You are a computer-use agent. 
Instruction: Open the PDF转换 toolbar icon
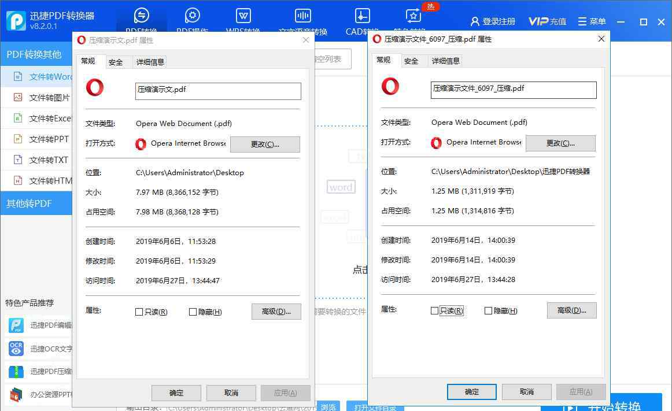point(142,16)
